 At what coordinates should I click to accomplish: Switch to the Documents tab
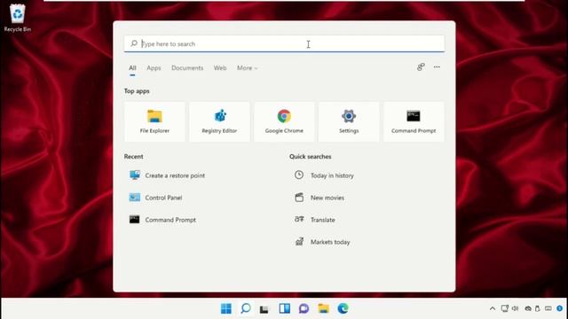[x=187, y=68]
